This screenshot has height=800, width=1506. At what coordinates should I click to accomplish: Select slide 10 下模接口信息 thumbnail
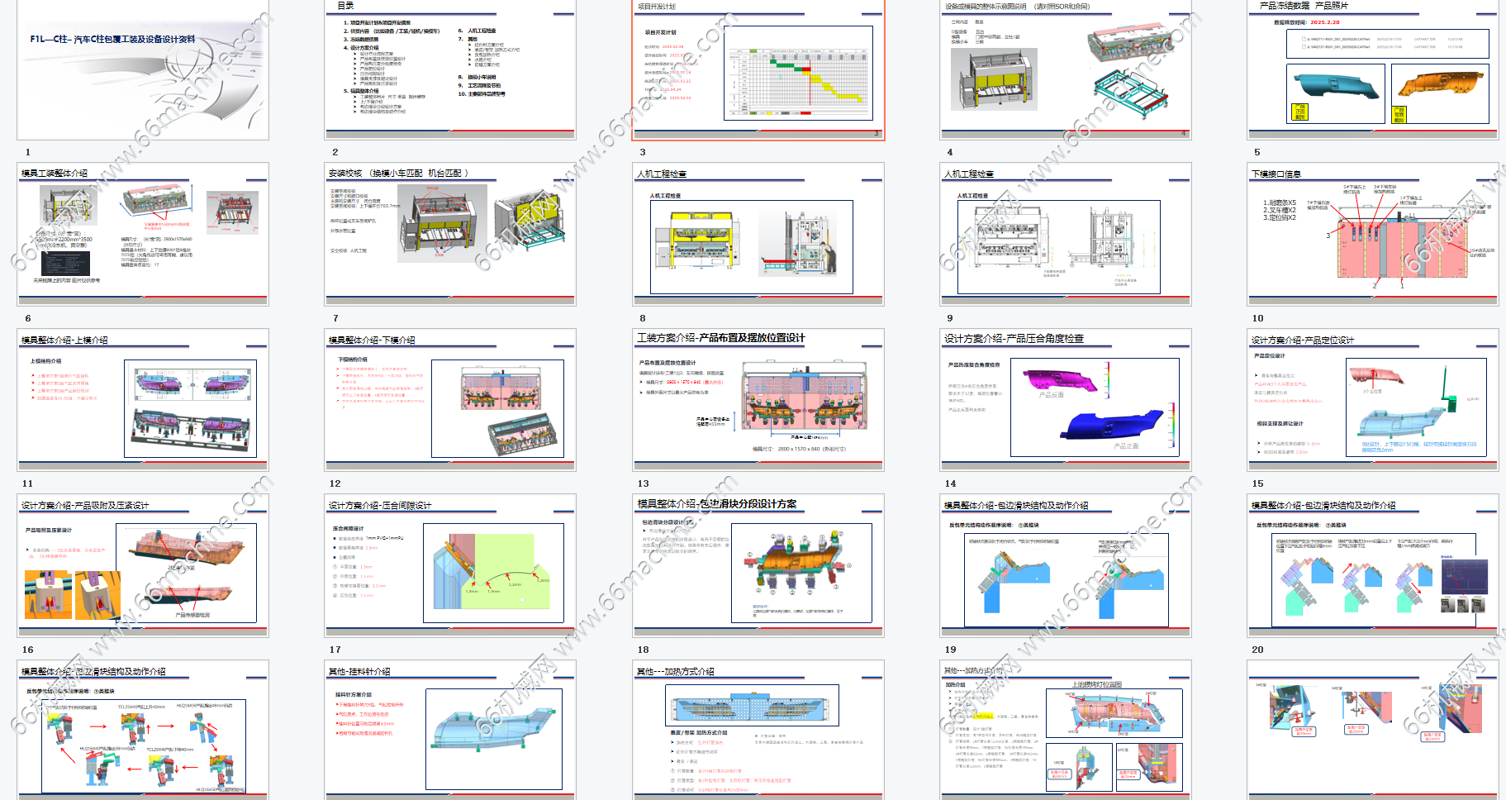point(1373,234)
